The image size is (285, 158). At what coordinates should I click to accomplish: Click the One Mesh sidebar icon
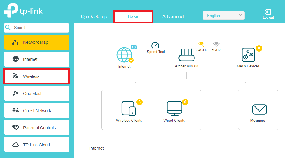point(15,93)
